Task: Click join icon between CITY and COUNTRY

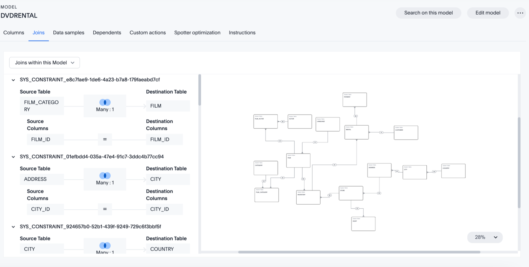Action: tap(434, 172)
